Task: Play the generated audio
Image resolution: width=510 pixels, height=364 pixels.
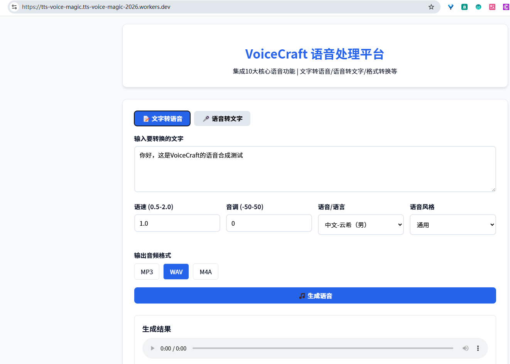Action: pyautogui.click(x=152, y=348)
